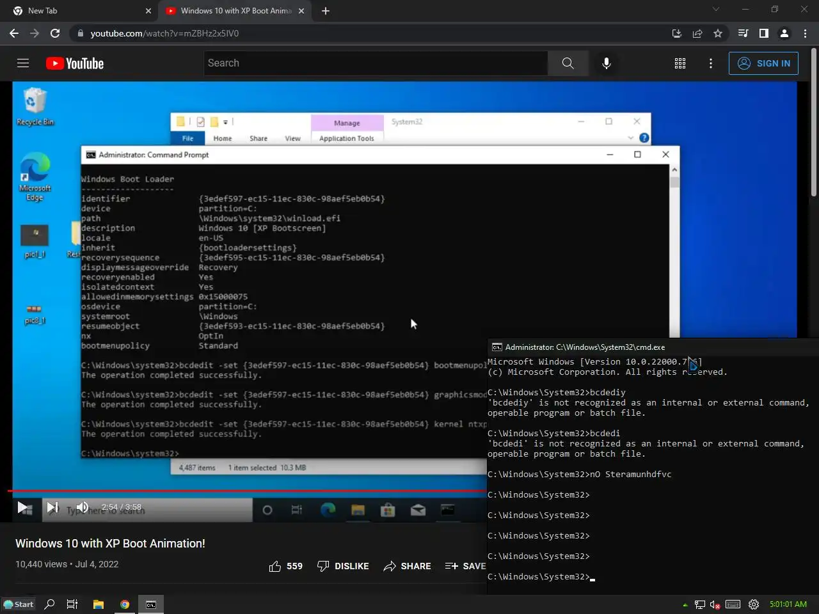Image resolution: width=819 pixels, height=614 pixels.
Task: Click the cmd.exe window title bar icon
Action: (497, 347)
